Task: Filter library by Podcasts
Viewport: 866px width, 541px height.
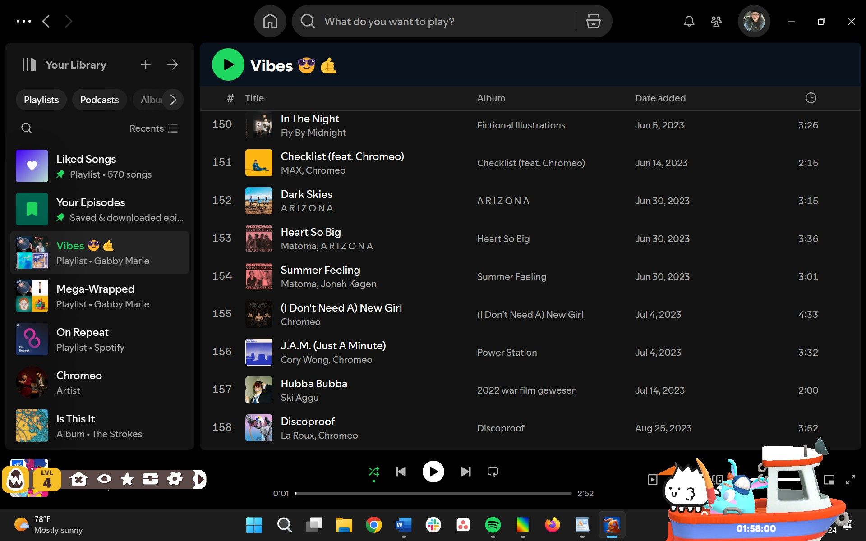Action: click(99, 100)
